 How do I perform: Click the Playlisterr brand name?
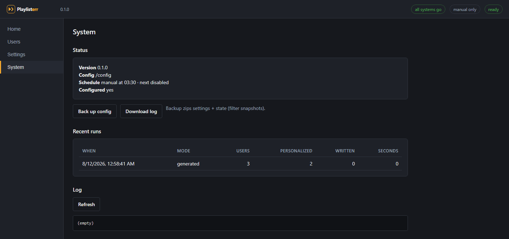coord(28,10)
